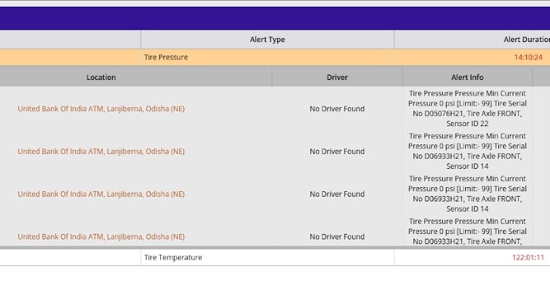Click alert info with tire serial D05076H21
The image size is (550, 295).
(467, 109)
